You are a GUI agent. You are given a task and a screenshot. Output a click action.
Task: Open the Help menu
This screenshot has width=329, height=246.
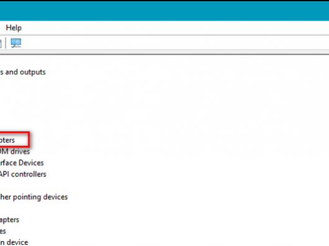[14, 28]
